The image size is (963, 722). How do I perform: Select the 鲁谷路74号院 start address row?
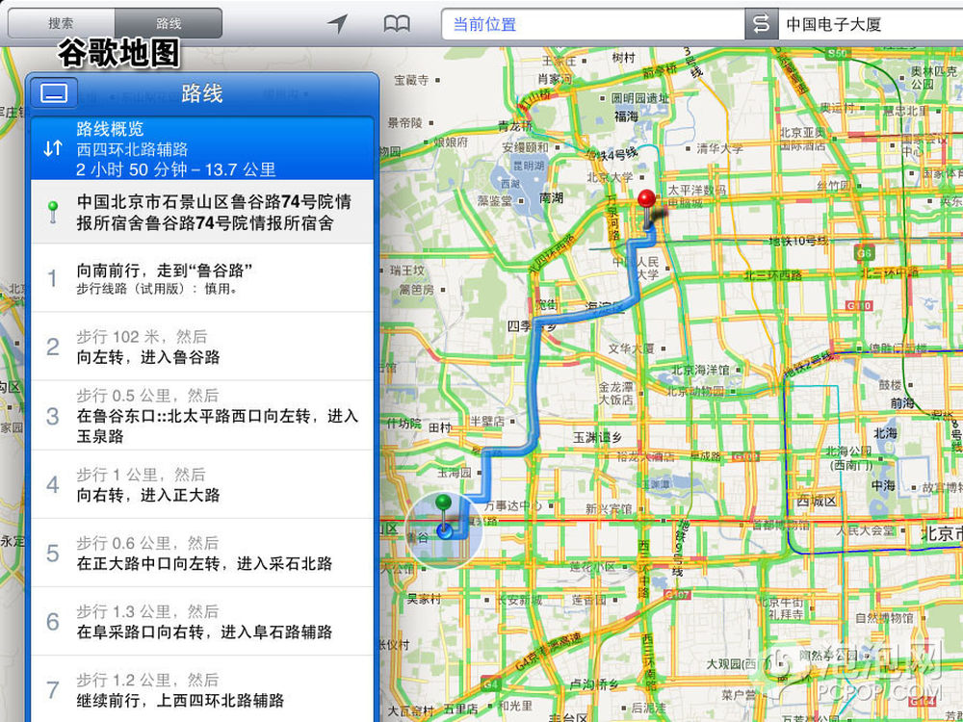(x=202, y=212)
